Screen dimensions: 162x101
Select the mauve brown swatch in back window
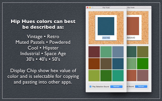(x=143, y=75)
